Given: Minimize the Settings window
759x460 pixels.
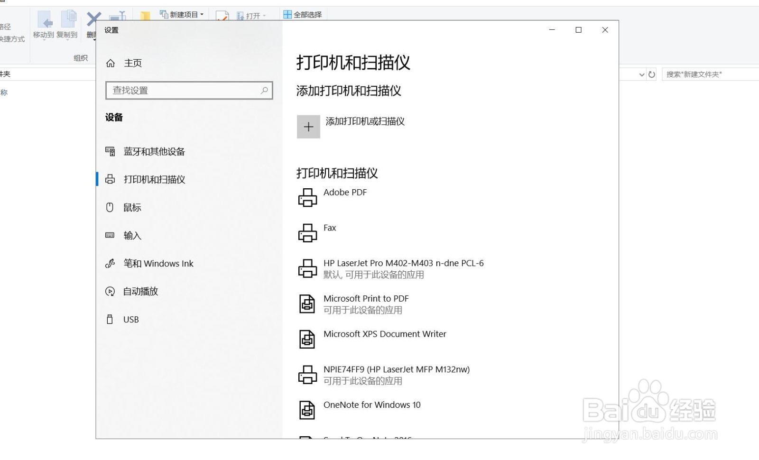Looking at the screenshot, I should click(552, 30).
